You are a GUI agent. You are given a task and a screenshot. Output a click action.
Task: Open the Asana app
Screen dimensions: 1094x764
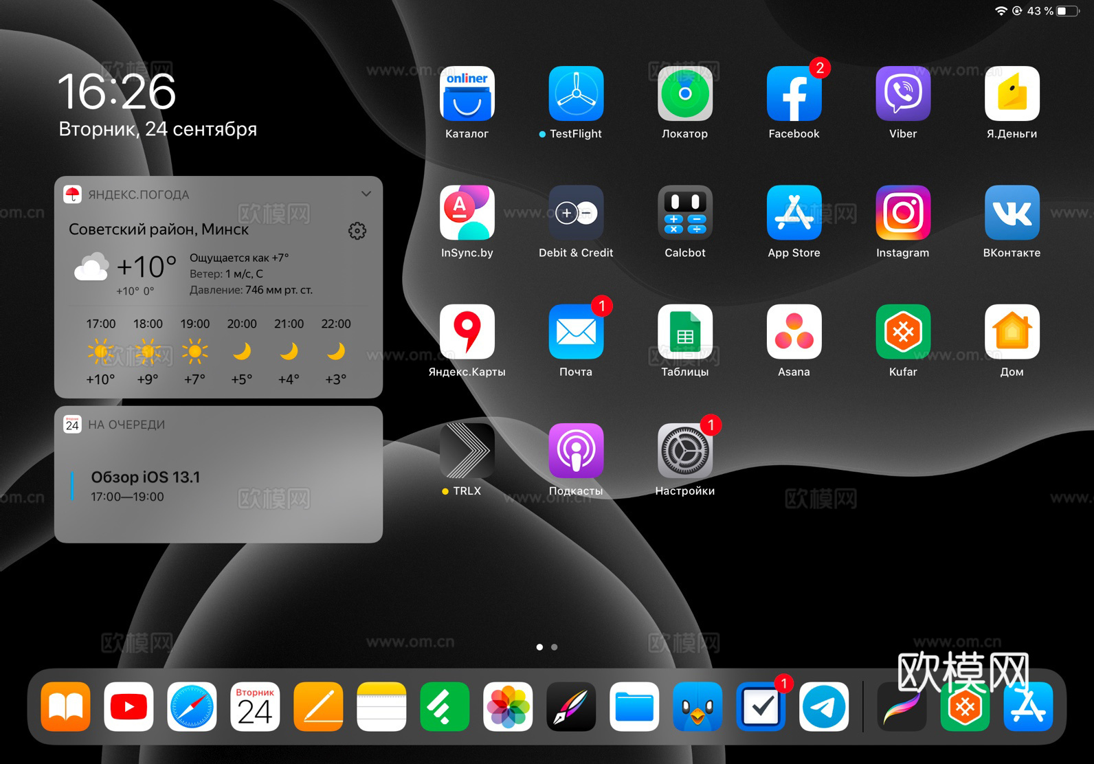[794, 332]
